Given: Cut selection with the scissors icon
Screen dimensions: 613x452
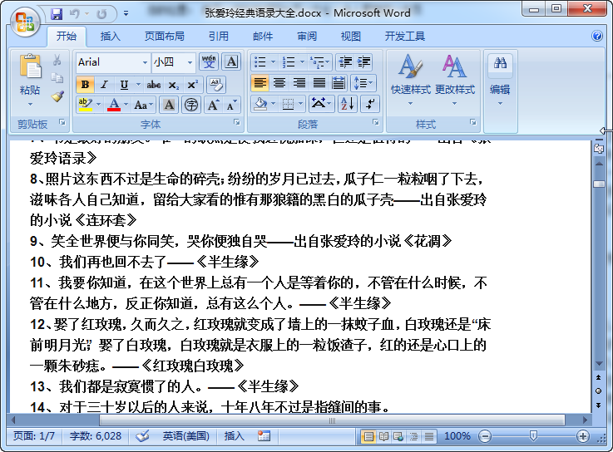Looking at the screenshot, I should pos(57,60).
